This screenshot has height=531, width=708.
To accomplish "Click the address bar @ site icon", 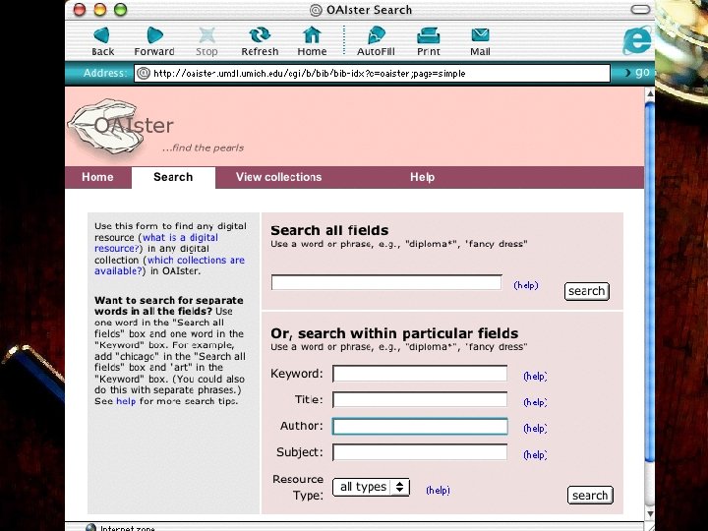I will (144, 73).
